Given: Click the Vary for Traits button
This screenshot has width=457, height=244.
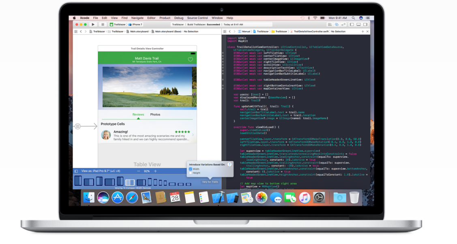Looking at the screenshot, I should coord(210,182).
